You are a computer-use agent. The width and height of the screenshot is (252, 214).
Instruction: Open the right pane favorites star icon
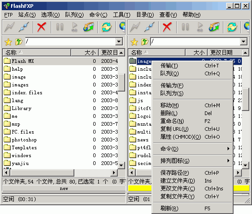[134, 42]
